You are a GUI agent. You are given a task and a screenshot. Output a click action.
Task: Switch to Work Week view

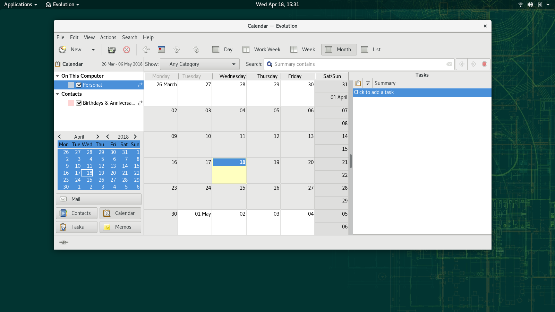coord(261,50)
